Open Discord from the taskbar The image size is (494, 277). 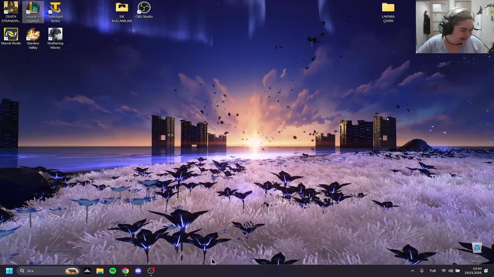tap(138, 271)
